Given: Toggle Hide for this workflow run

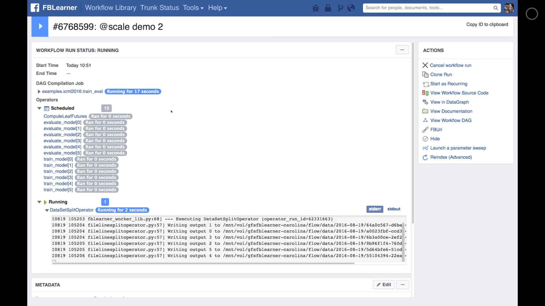Looking at the screenshot, I should coord(434,139).
